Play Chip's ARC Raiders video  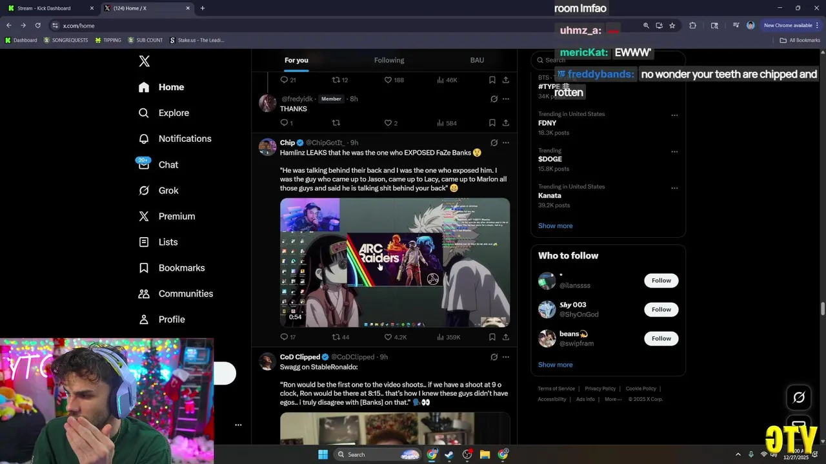point(395,262)
